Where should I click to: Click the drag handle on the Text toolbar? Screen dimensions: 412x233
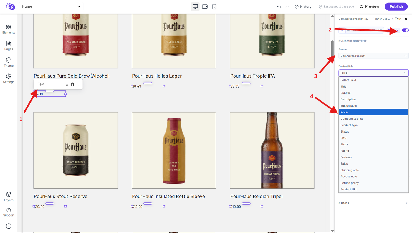67,84
